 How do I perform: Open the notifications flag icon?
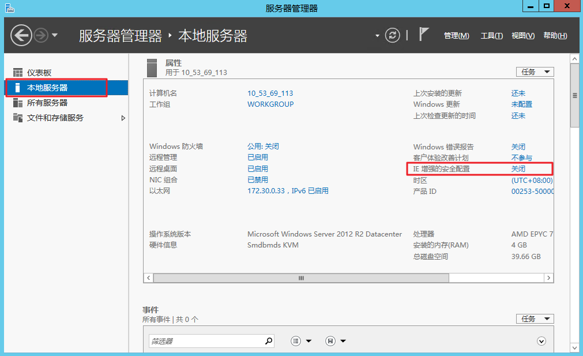coord(424,35)
